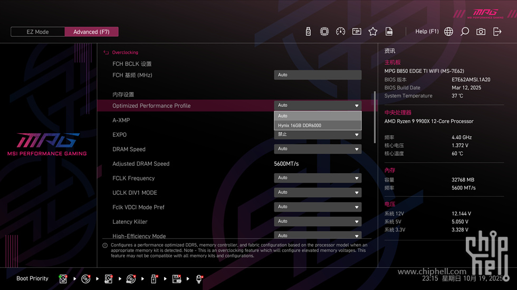
Task: Open the M-Flash USB drive icon
Action: [x=308, y=32]
